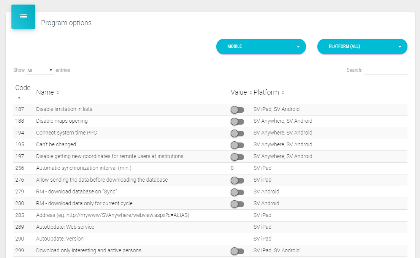The width and height of the screenshot is (420, 258).
Task: Click the Value column sort icon
Action: tap(250, 93)
